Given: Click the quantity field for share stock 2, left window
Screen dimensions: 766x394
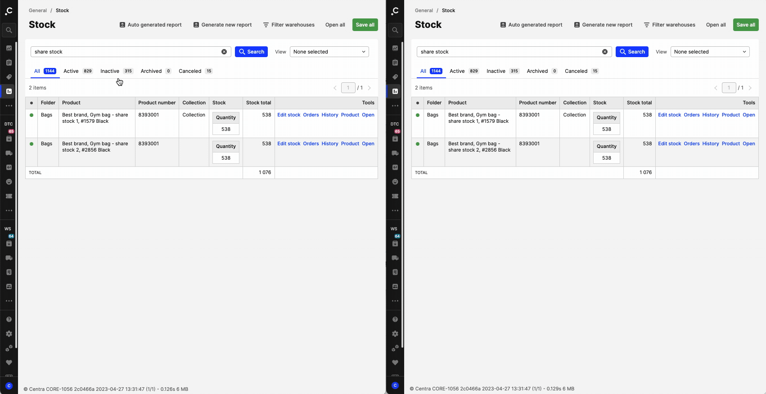Looking at the screenshot, I should tap(226, 158).
